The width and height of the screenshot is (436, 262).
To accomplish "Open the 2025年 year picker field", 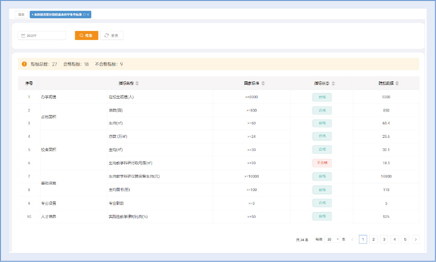I will point(42,35).
